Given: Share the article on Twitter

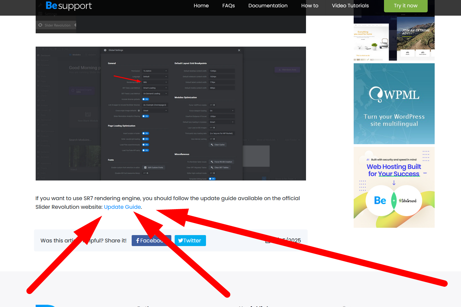Looking at the screenshot, I should [190, 240].
